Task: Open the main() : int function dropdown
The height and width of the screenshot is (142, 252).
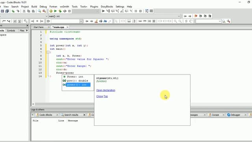Action: 179,16
